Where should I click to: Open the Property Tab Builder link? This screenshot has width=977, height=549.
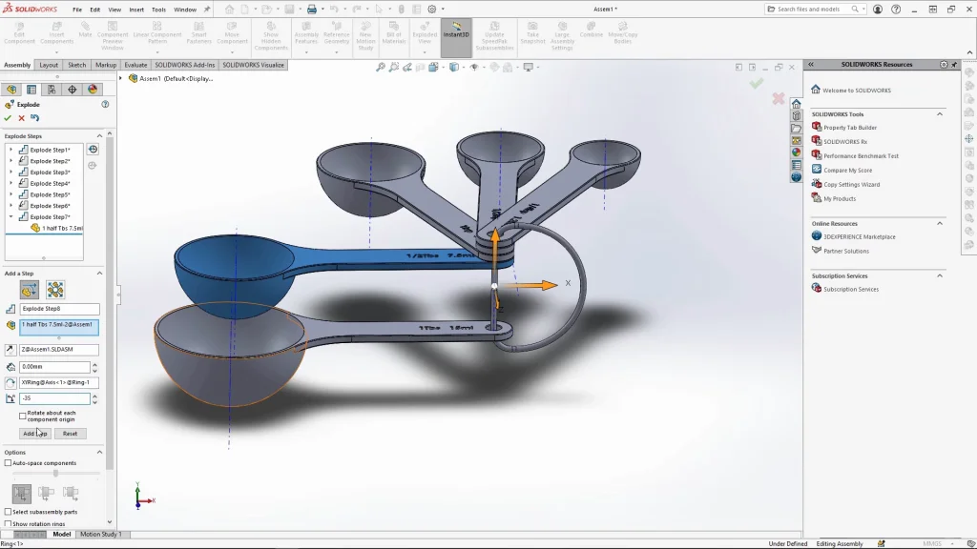(849, 128)
